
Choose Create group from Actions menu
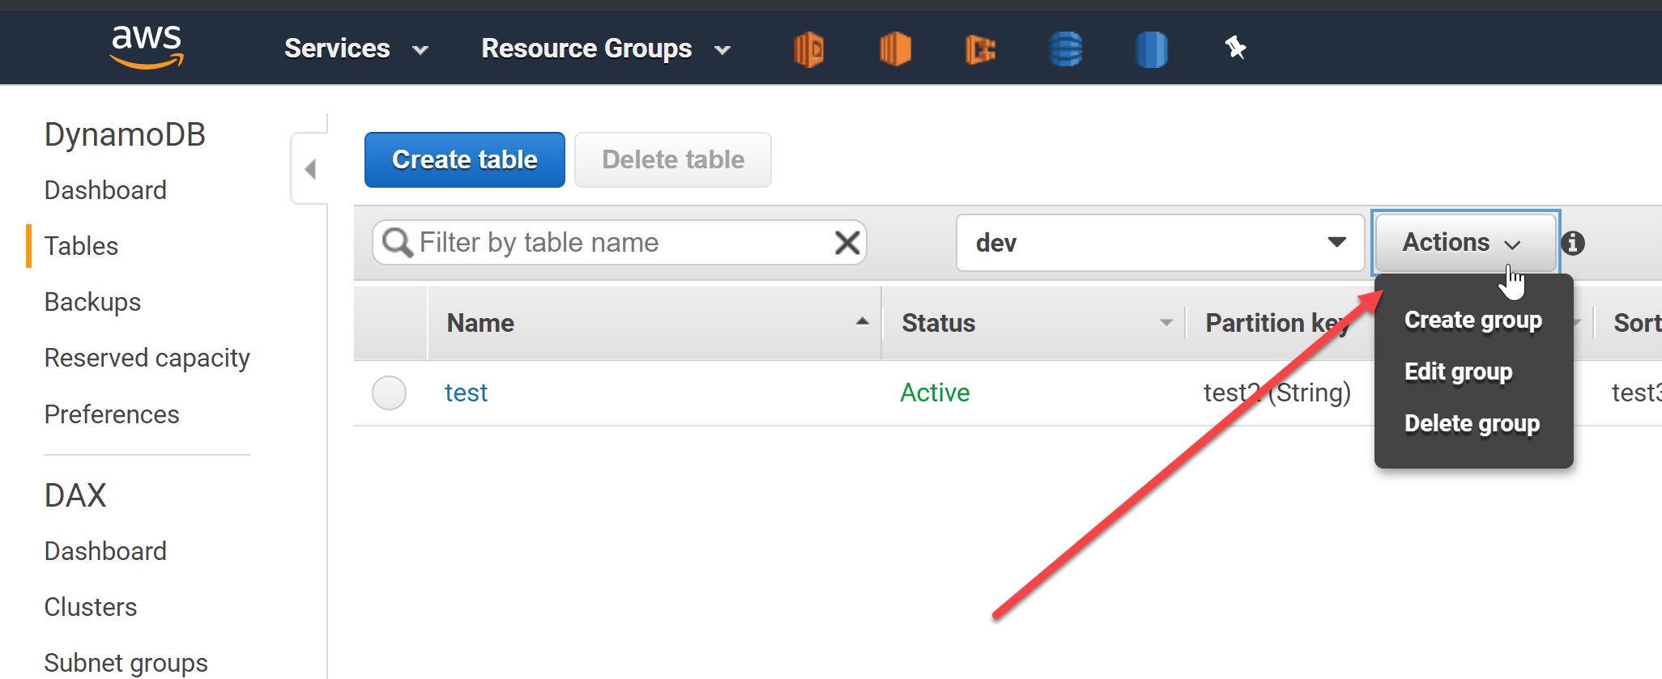point(1473,320)
